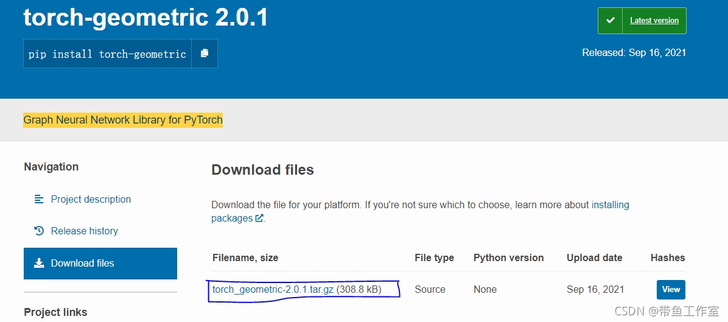Copy the pip install command icon

click(205, 54)
